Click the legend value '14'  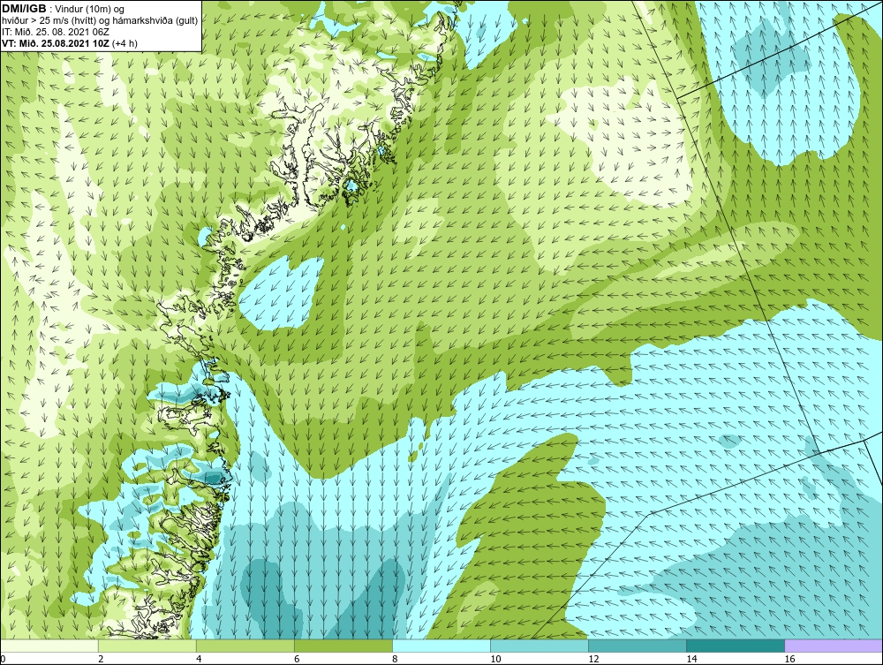[x=691, y=659]
